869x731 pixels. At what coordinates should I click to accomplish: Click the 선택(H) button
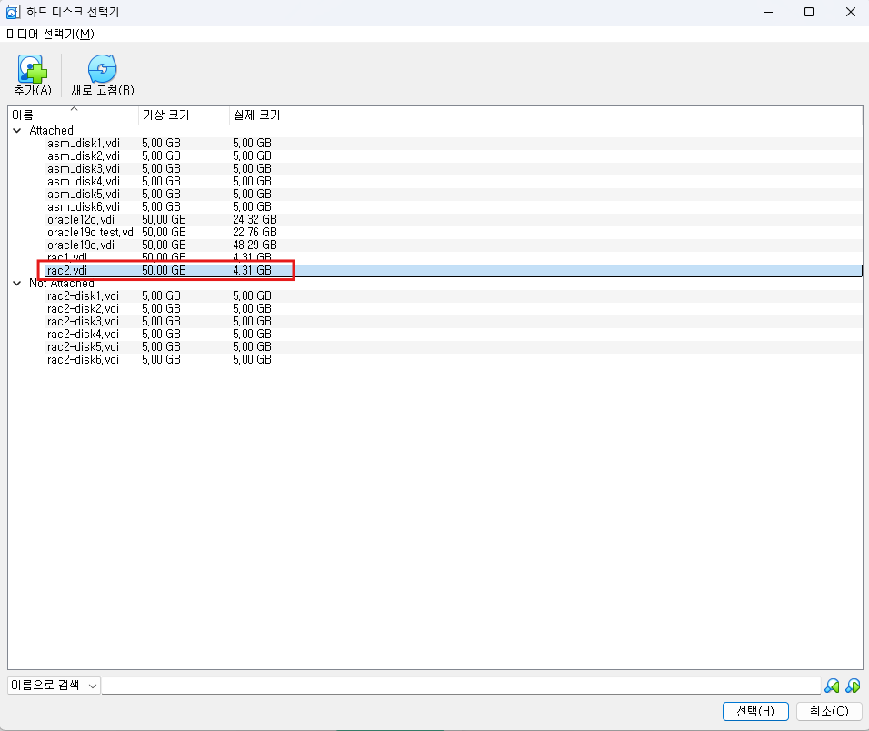[x=755, y=711]
